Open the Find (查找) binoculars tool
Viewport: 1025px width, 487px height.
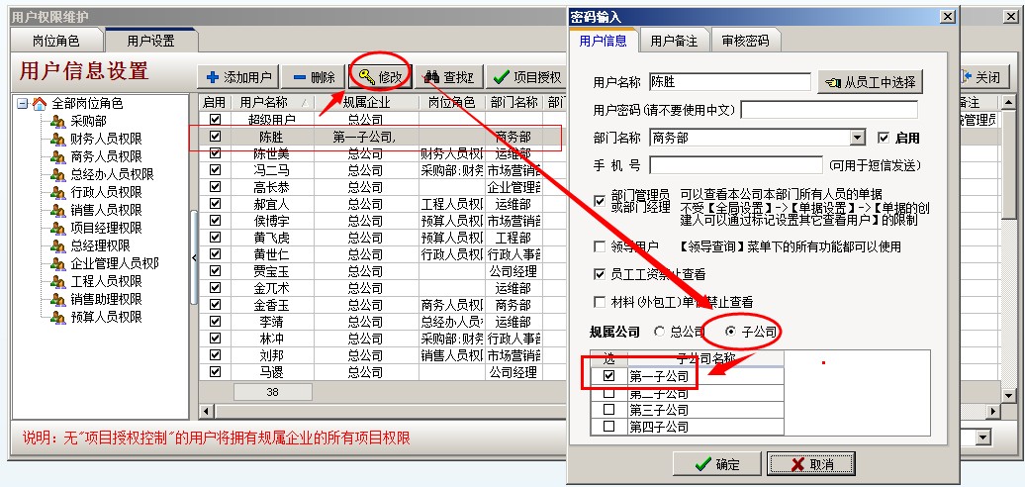pyautogui.click(x=449, y=77)
